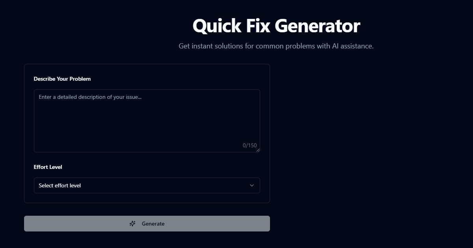The width and height of the screenshot is (473, 248).
Task: Click the 'Describe Your Problem' label
Action: click(x=62, y=79)
